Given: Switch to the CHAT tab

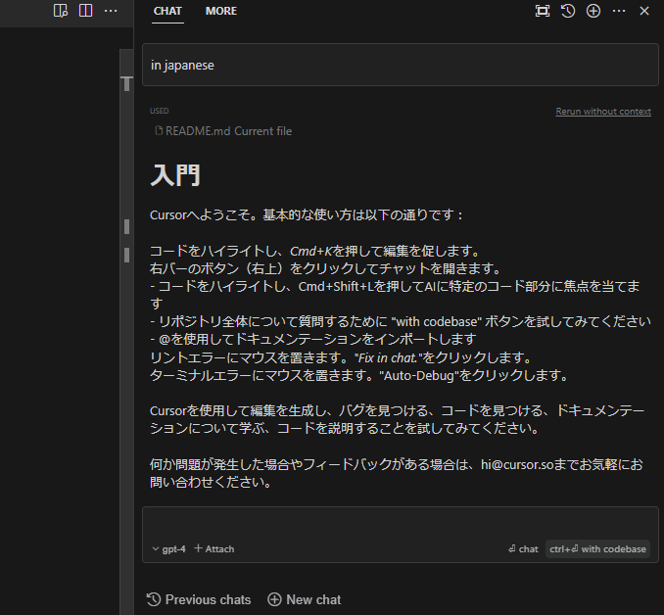Looking at the screenshot, I should point(167,11).
